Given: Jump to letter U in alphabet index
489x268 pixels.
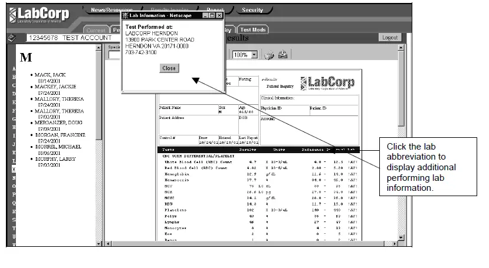Looking at the screenshot, I should click(14, 237).
